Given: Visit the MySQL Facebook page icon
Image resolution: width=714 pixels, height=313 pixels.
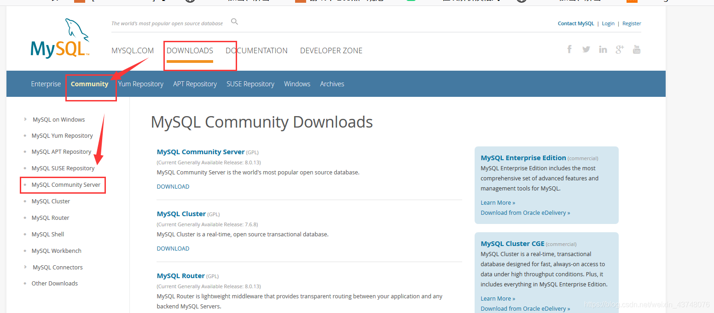Looking at the screenshot, I should [x=569, y=49].
